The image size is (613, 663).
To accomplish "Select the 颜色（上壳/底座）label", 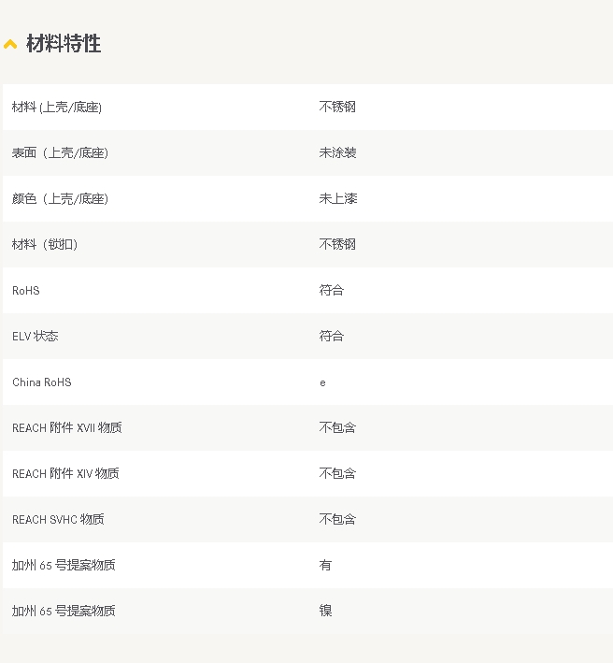I will point(60,199).
